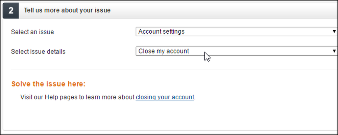Viewport: 338px width, 135px height.
Task: Click the empty header bar right of the title
Action: click(x=224, y=10)
